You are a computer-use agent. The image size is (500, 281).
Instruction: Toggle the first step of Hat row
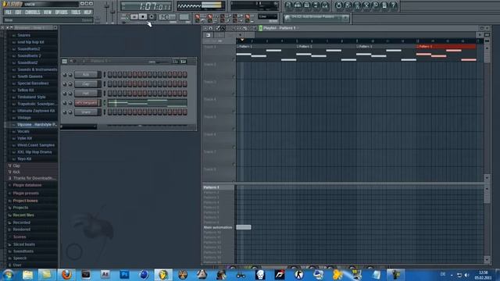(x=110, y=93)
